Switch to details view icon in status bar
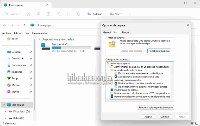This screenshot has height=126, width=200. 192,123
